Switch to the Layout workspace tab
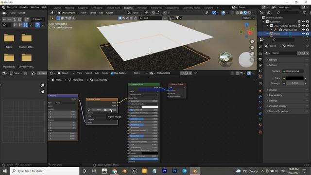The height and width of the screenshot is (175, 311). point(57,8)
